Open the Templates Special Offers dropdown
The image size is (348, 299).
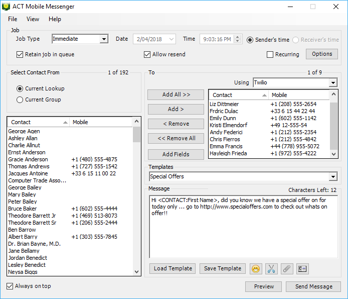(333, 177)
